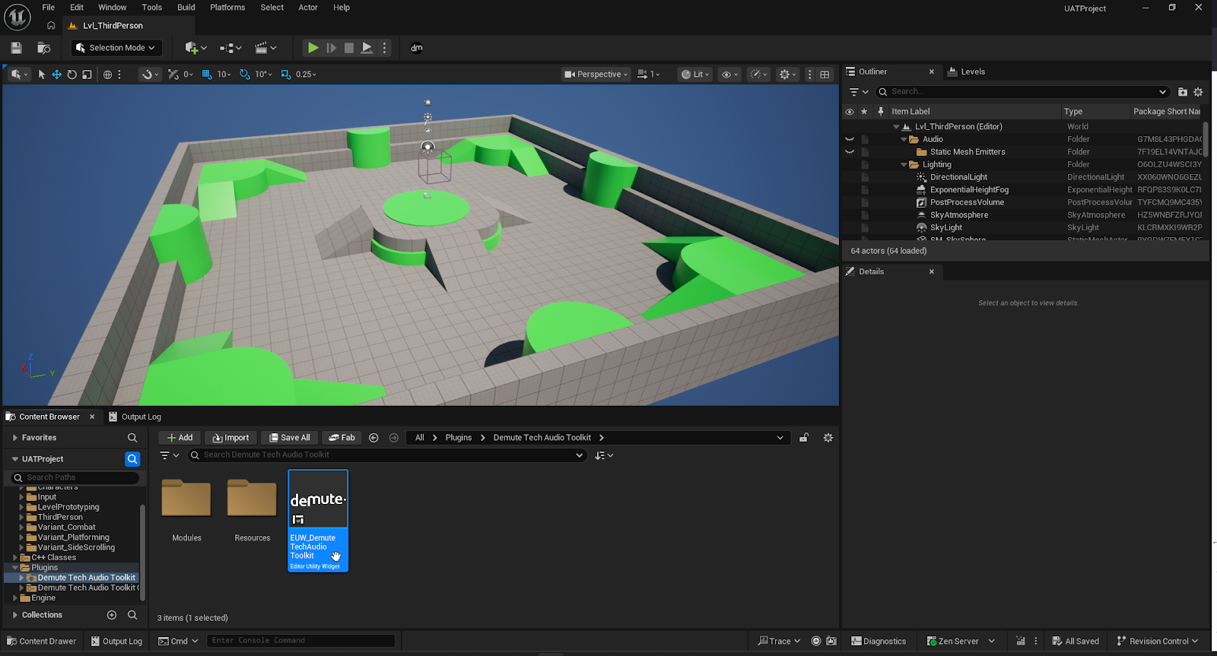Open the Lit view mode dropdown
The height and width of the screenshot is (656, 1217).
tap(696, 74)
